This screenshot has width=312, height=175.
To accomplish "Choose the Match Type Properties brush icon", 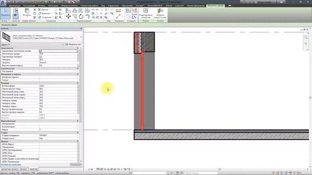I will (x=35, y=17).
